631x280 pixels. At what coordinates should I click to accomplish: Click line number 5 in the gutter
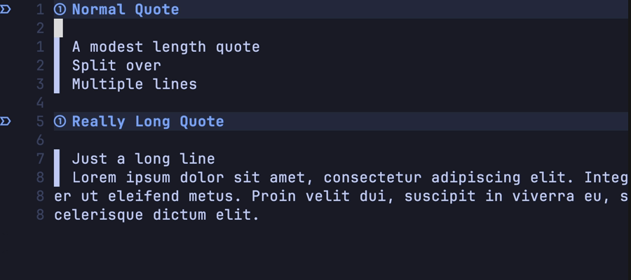point(40,122)
